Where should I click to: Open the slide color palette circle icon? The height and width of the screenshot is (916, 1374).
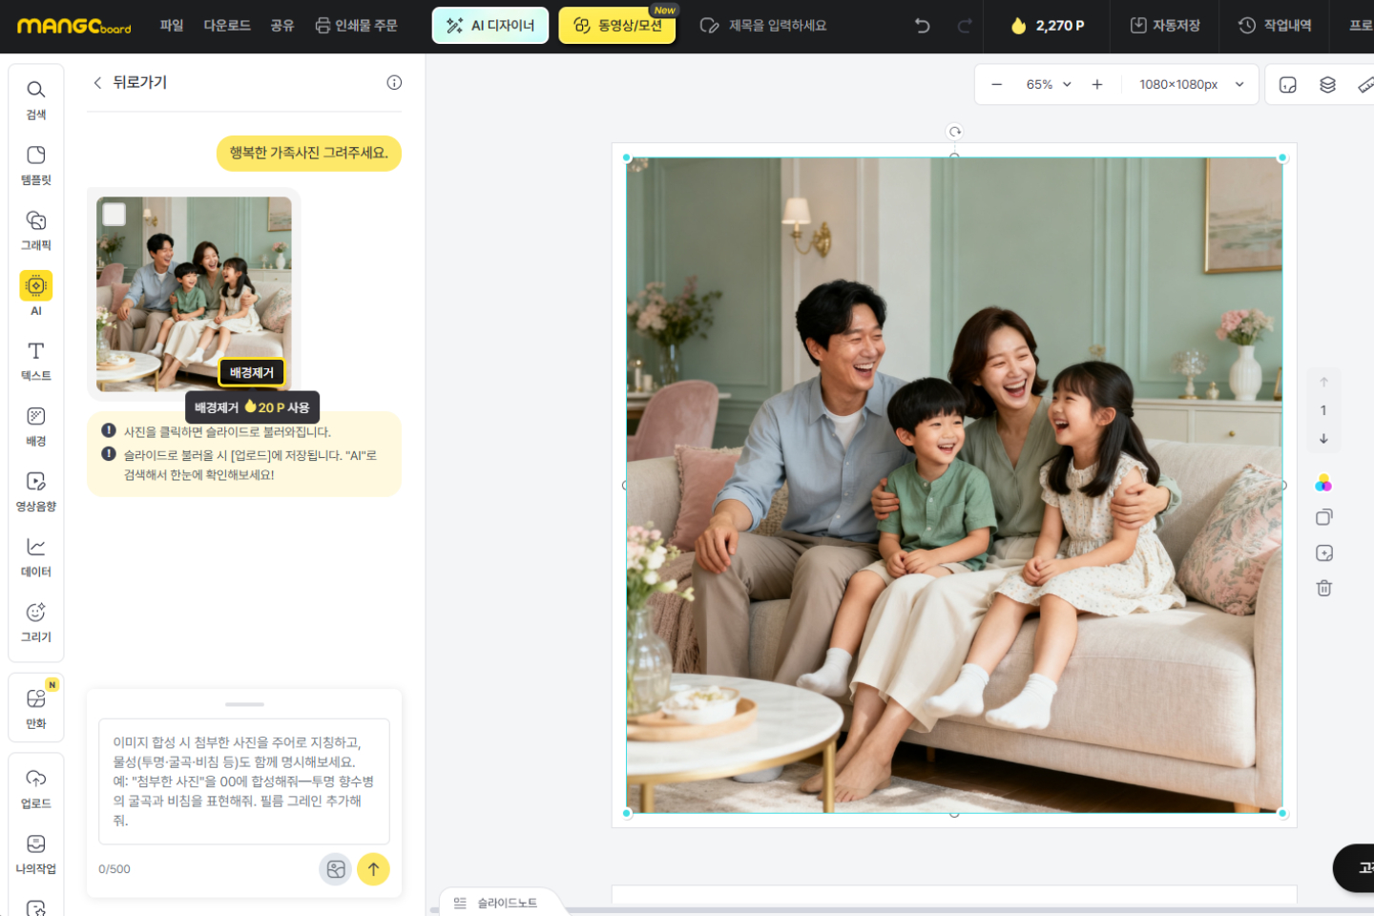coord(1323,483)
